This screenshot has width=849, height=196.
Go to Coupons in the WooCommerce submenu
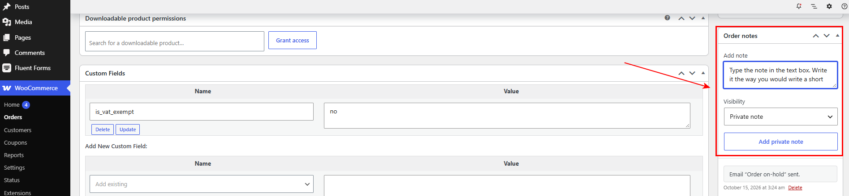click(x=16, y=142)
